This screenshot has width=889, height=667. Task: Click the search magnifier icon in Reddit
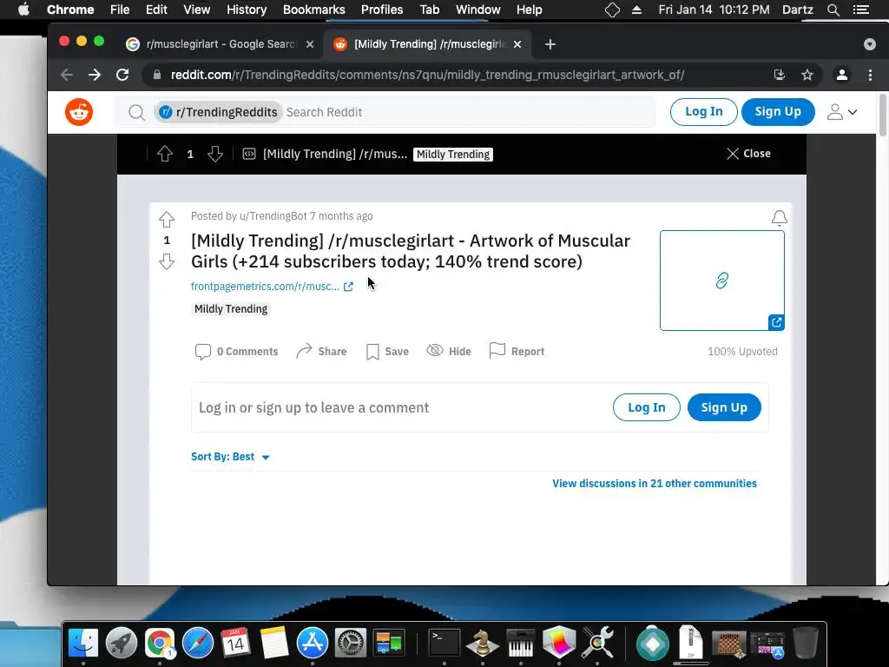(136, 112)
